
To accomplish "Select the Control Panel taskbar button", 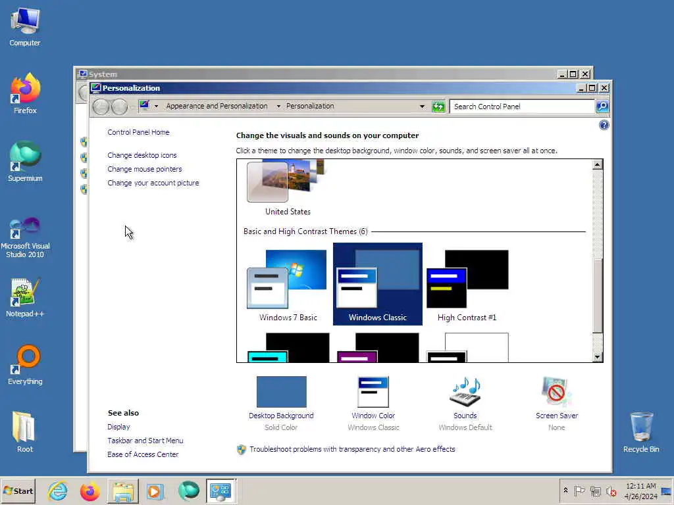I will point(220,491).
